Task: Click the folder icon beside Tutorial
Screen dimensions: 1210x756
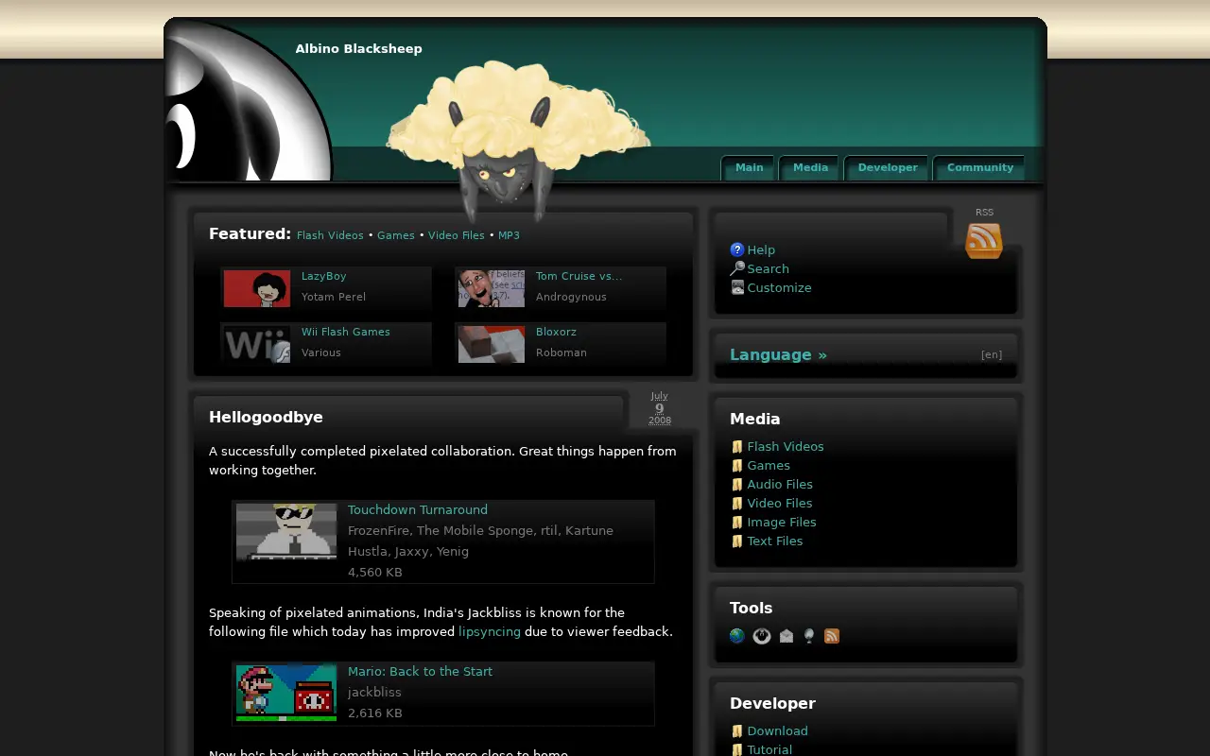Action: tap(737, 749)
